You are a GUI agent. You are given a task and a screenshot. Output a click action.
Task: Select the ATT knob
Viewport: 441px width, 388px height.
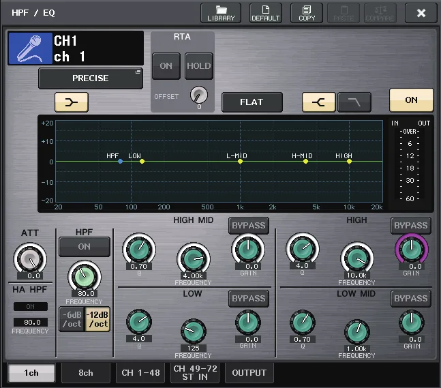click(x=30, y=259)
